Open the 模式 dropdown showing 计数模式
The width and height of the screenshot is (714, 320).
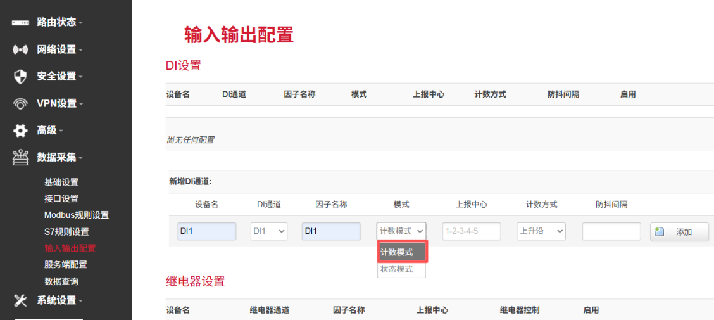(401, 231)
